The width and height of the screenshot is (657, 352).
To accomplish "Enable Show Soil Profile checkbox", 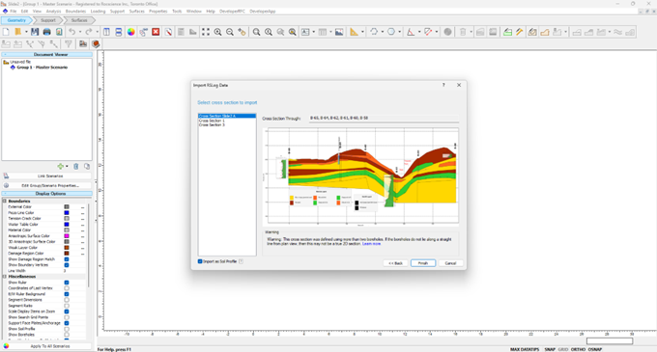I will pyautogui.click(x=67, y=329).
